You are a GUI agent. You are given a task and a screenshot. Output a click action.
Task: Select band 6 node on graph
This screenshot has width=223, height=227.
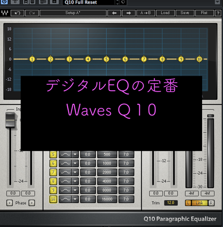point(125,59)
